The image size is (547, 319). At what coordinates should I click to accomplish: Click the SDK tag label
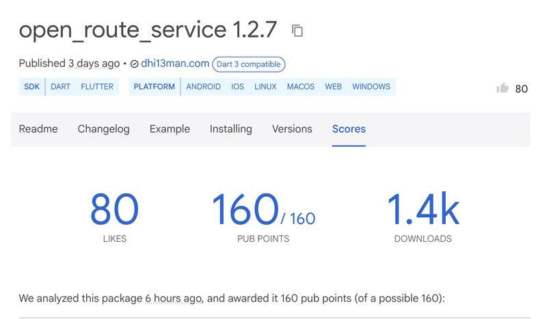(x=31, y=87)
